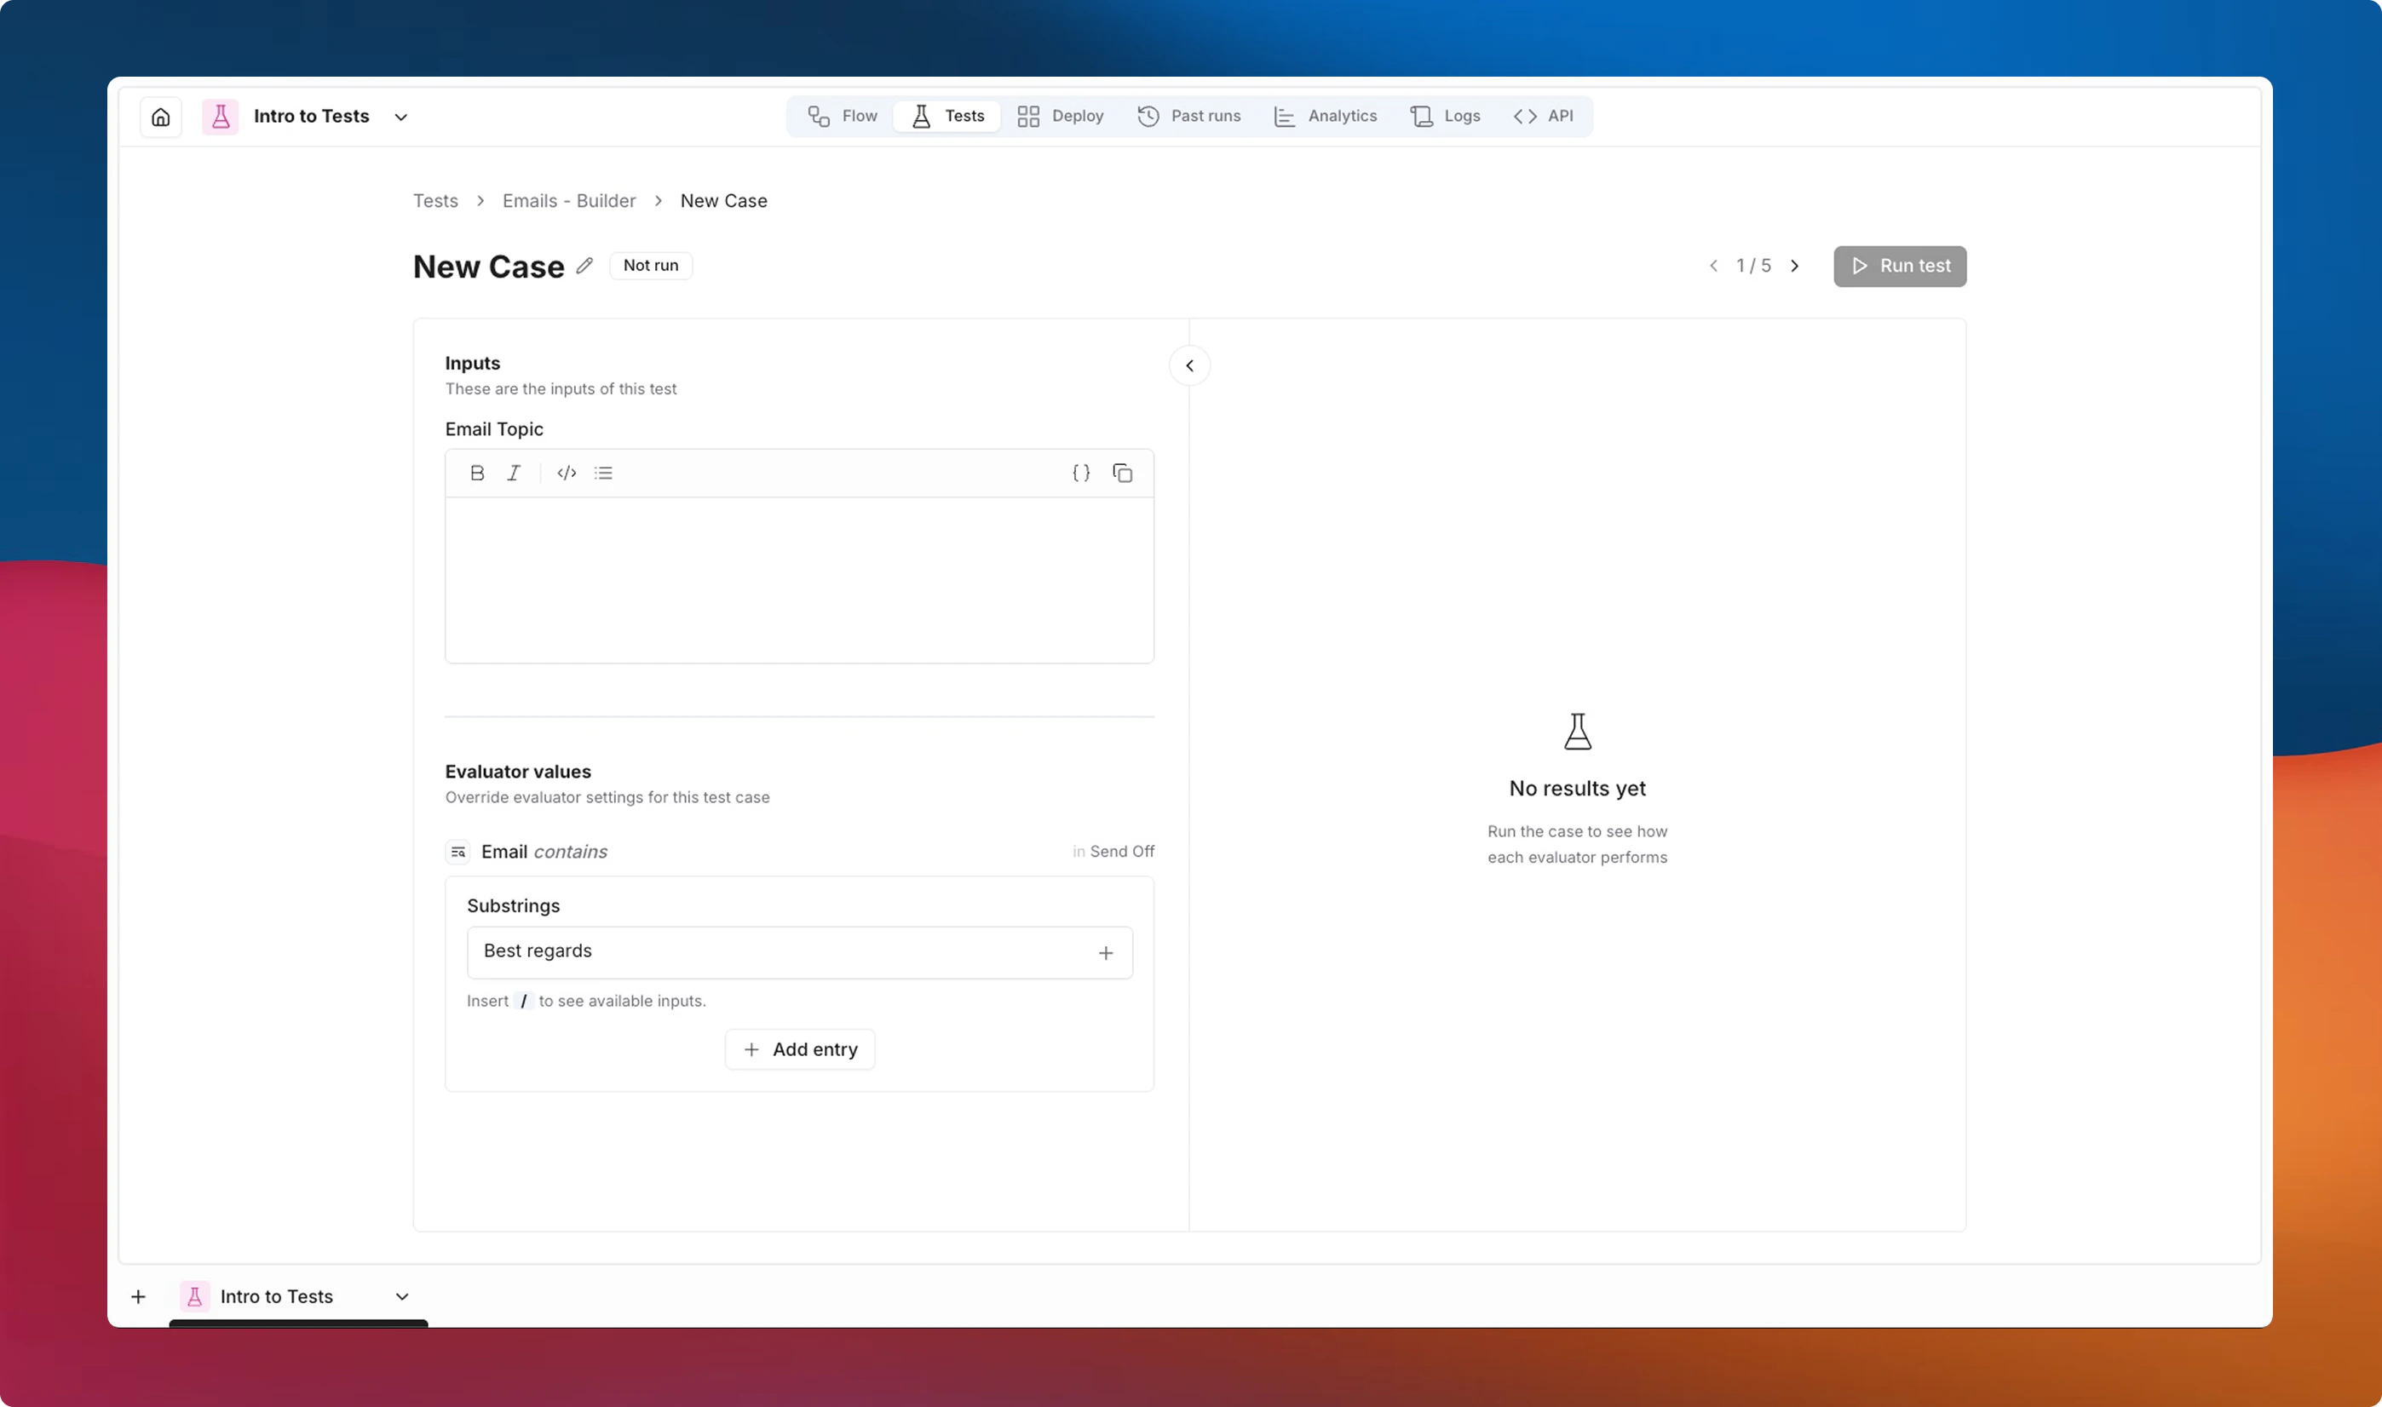This screenshot has width=2382, height=1407.
Task: Select the Flow view icon
Action: point(817,116)
